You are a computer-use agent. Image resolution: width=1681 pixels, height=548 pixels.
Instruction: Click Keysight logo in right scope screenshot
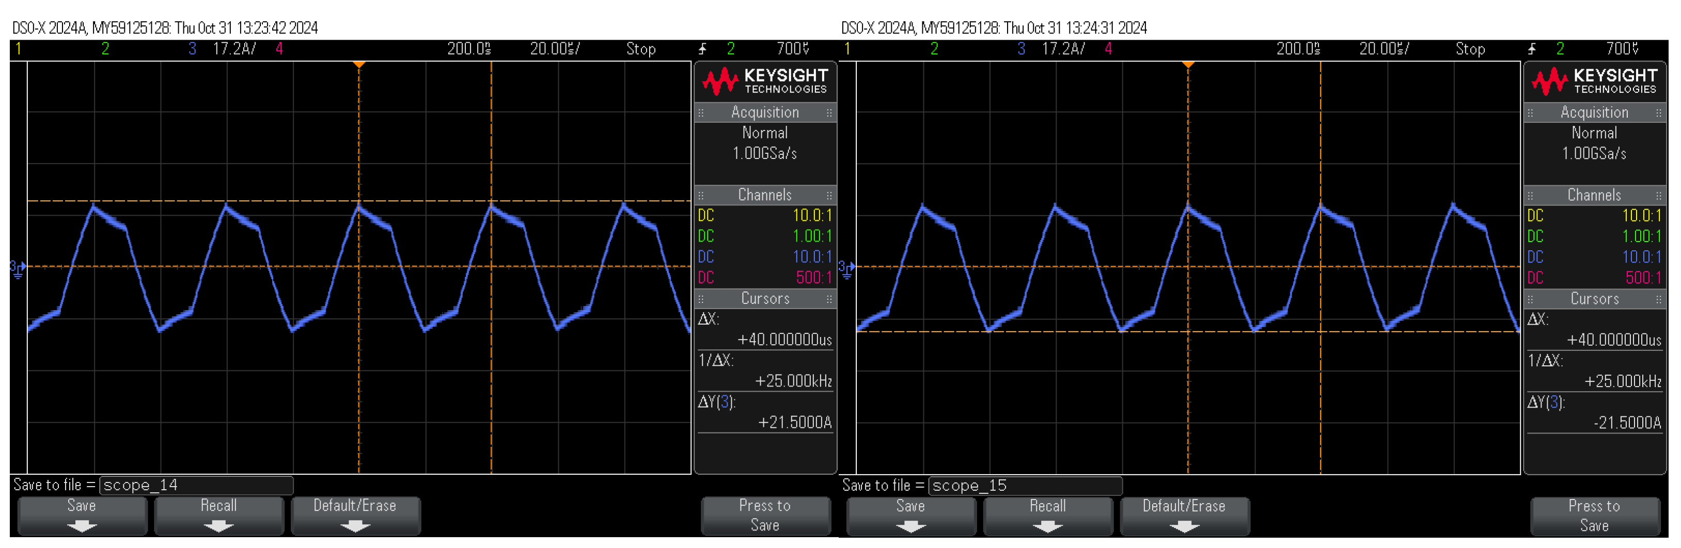point(1594,82)
